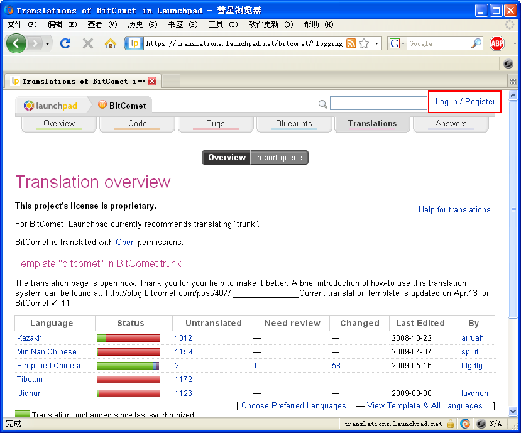
Task: Expand the address bar URL history dropdown
Action: coord(377,43)
